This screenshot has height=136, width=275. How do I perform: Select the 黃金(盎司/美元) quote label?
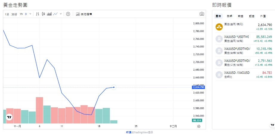point(233,25)
